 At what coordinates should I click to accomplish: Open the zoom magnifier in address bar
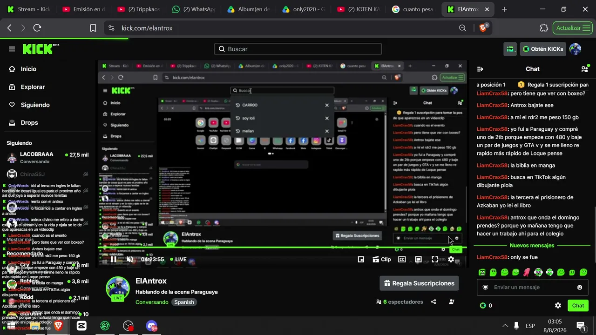point(462,28)
